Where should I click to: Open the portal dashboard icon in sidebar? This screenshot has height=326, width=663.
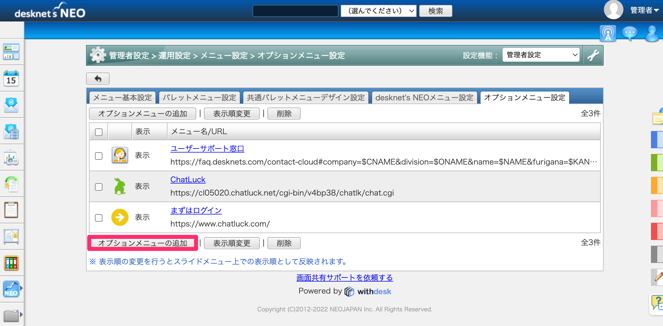coord(11,52)
